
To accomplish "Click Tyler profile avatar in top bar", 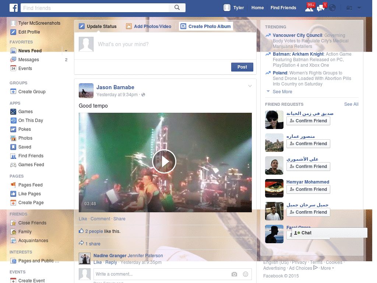I will (x=227, y=8).
